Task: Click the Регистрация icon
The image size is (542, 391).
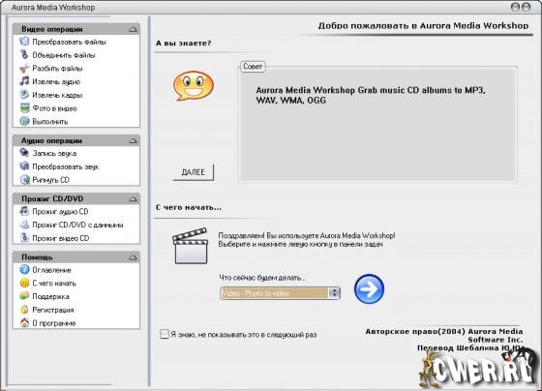Action: 24,310
